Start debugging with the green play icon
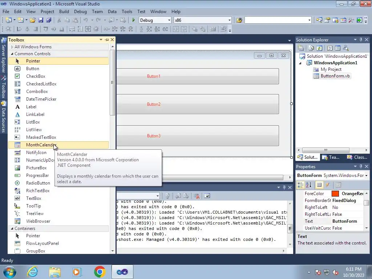 (x=133, y=20)
